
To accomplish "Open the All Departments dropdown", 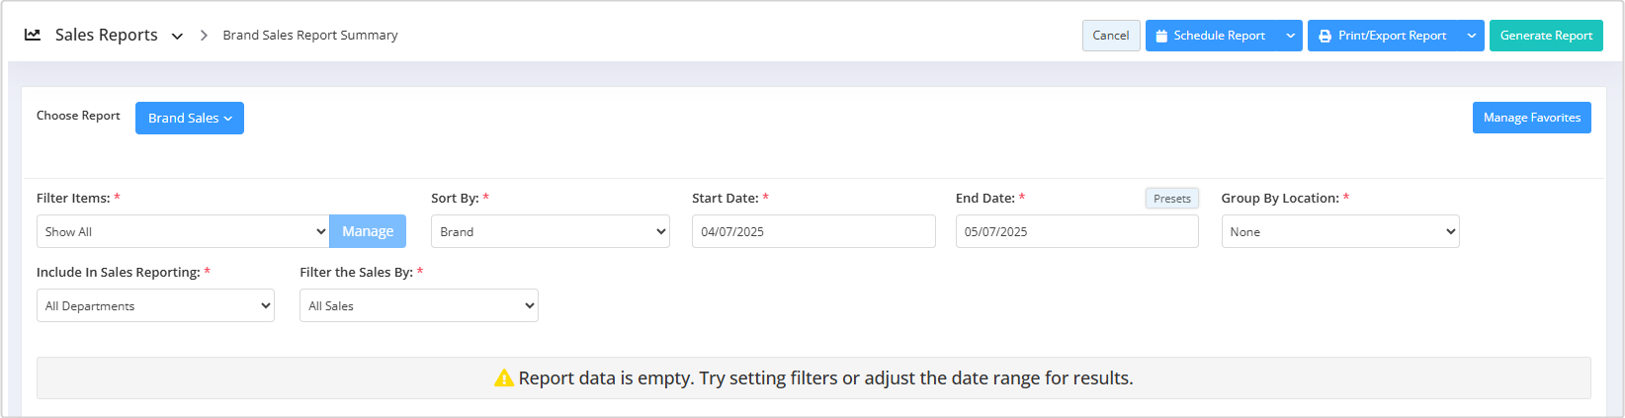I will (155, 305).
